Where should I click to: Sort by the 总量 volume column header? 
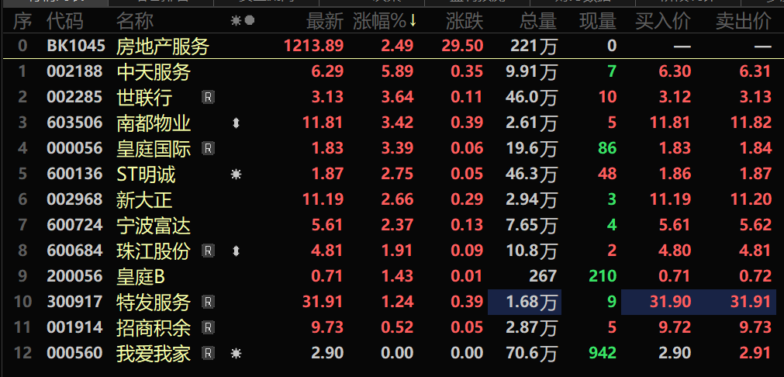click(538, 21)
